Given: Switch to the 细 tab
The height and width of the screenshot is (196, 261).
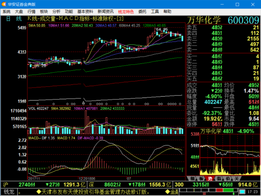Looking at the screenshot, I should [x=192, y=178].
